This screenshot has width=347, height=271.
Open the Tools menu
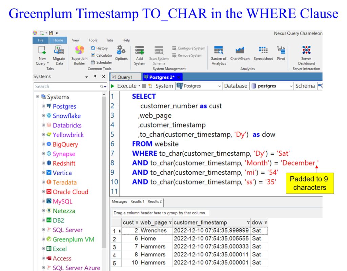click(x=93, y=40)
